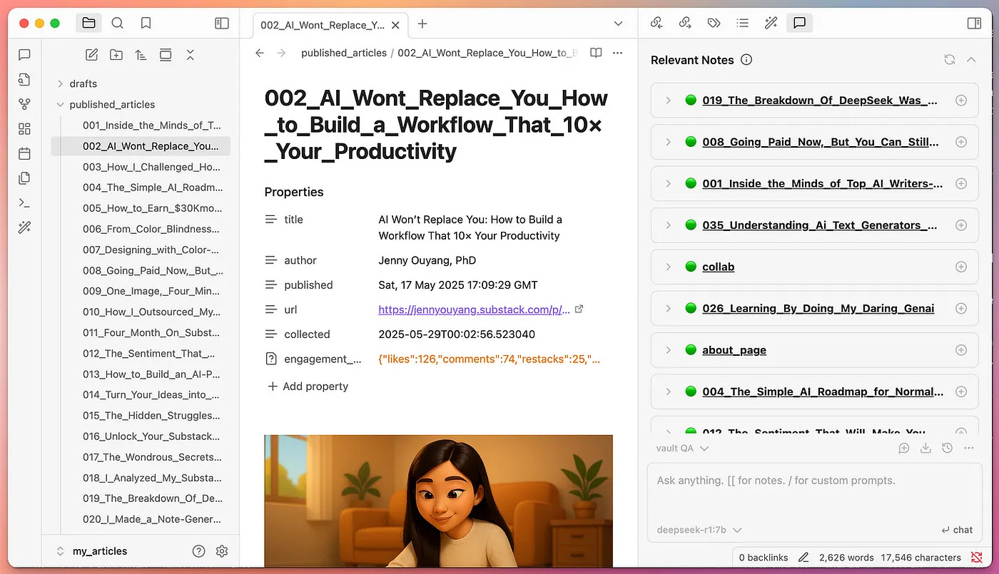Image resolution: width=999 pixels, height=574 pixels.
Task: Create a new note with pencil icon
Action: [91, 55]
